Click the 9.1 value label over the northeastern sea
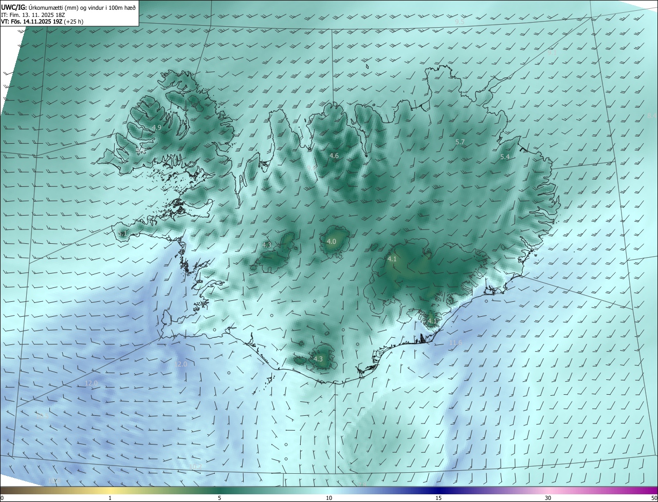The image size is (658, 502). [x=552, y=52]
